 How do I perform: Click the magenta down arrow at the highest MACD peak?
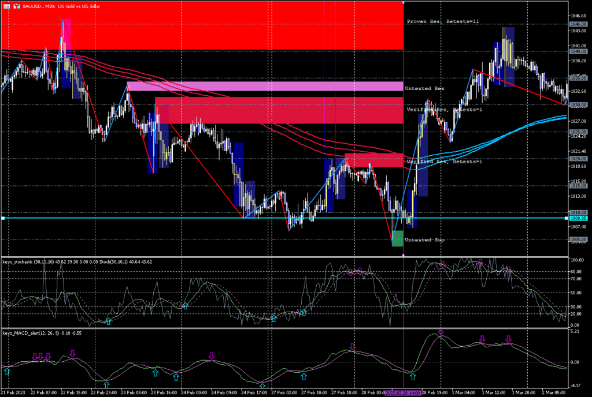[x=441, y=332]
